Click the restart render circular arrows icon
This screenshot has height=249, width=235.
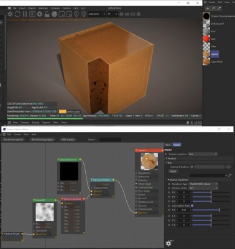click(18, 14)
